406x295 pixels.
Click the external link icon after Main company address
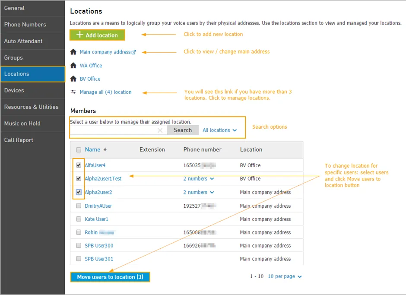(x=133, y=52)
